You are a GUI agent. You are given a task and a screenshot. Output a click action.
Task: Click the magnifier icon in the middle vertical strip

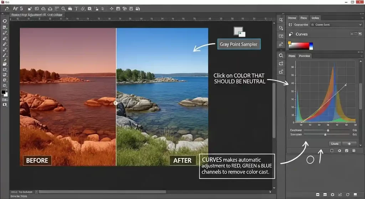[281, 56]
